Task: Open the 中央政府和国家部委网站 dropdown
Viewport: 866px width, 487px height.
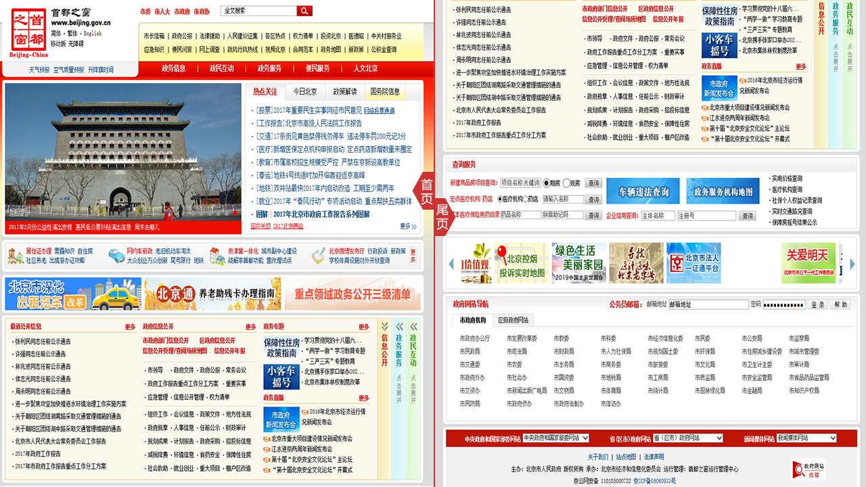Action: click(555, 438)
